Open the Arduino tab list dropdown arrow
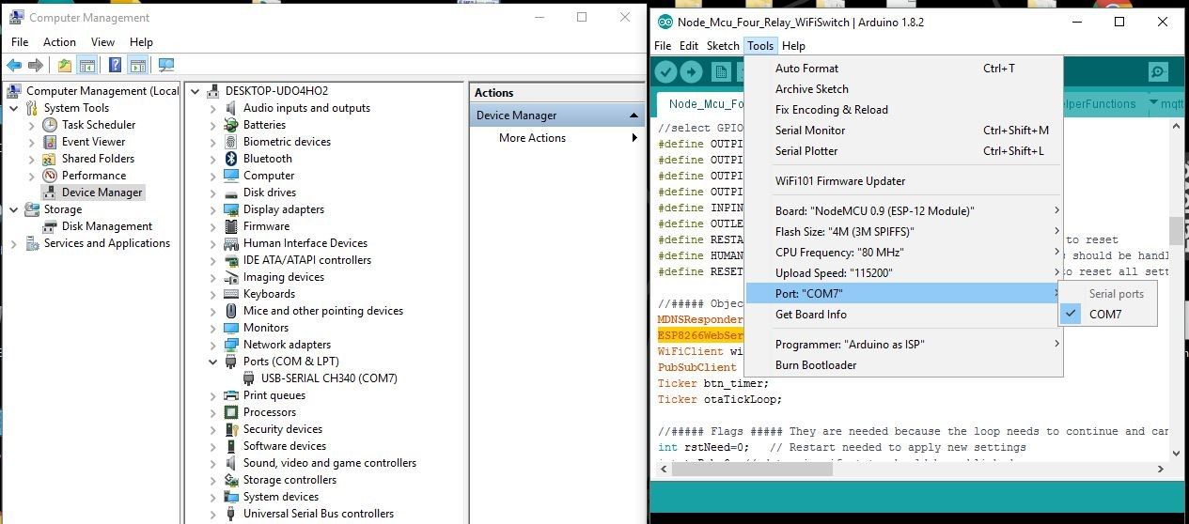The height and width of the screenshot is (524, 1189). pyautogui.click(x=1154, y=102)
